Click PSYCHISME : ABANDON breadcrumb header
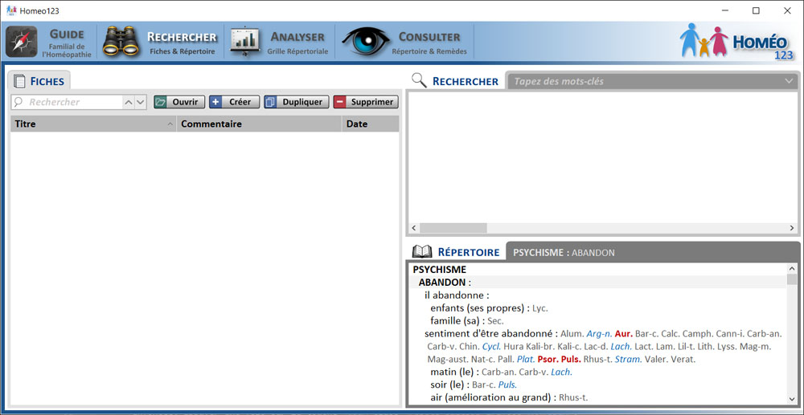Viewport: 804px width, 415px height. point(564,253)
